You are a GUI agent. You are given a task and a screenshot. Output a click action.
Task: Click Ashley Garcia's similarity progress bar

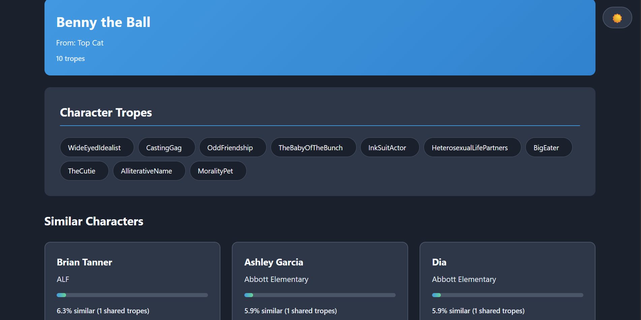pyautogui.click(x=320, y=295)
